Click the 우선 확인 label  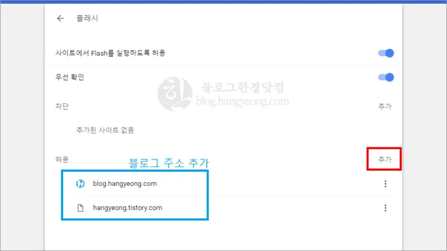click(x=69, y=77)
